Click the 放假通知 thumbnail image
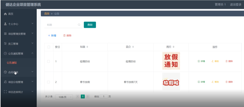This screenshot has width=244, height=107. tap(171, 61)
